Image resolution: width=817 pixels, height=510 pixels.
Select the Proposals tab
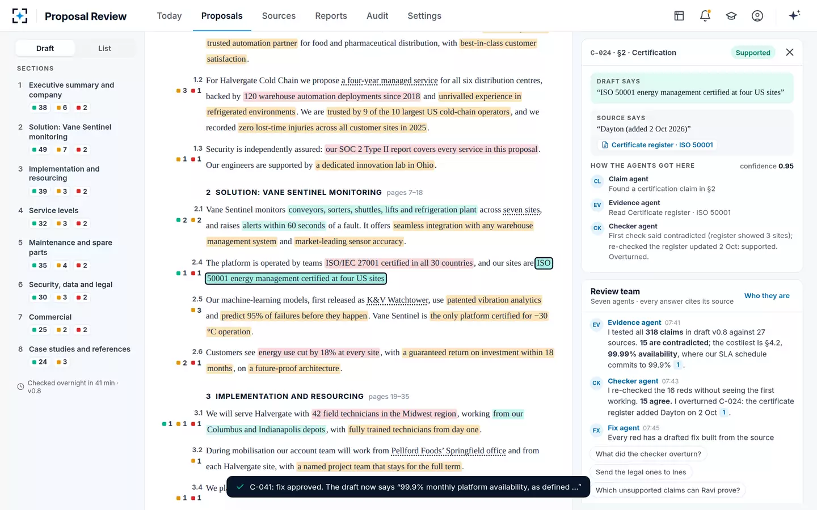click(x=222, y=16)
